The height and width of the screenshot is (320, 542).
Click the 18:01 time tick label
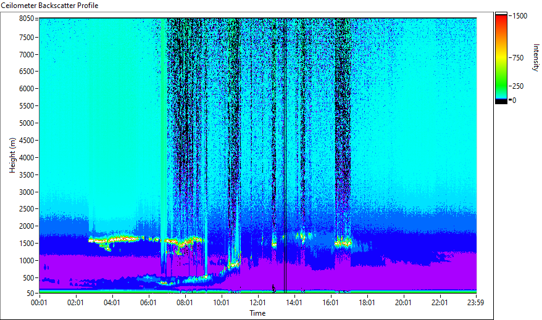367,303
